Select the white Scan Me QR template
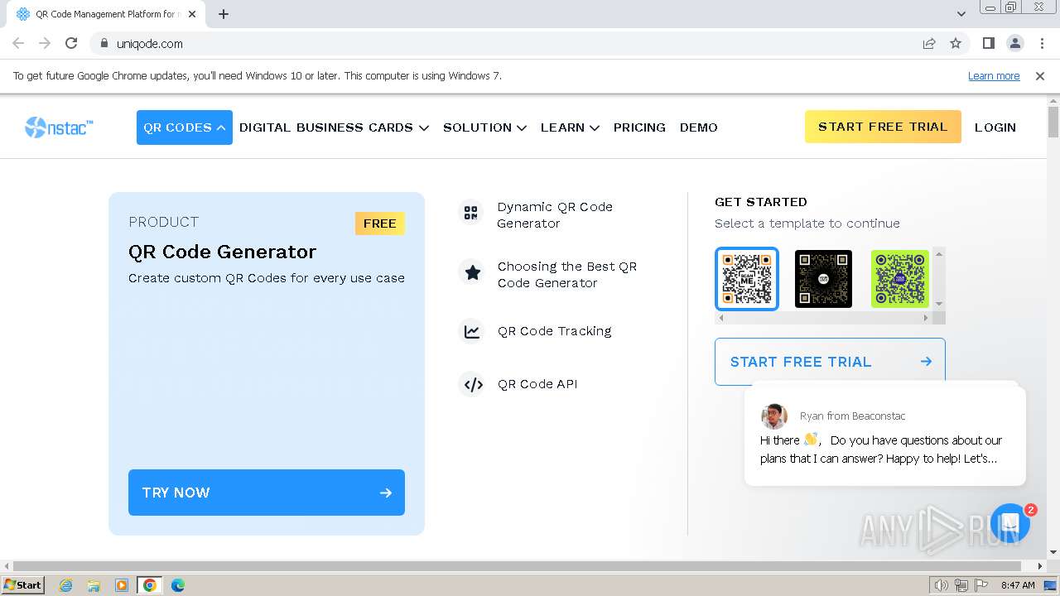The image size is (1060, 596). tap(747, 279)
